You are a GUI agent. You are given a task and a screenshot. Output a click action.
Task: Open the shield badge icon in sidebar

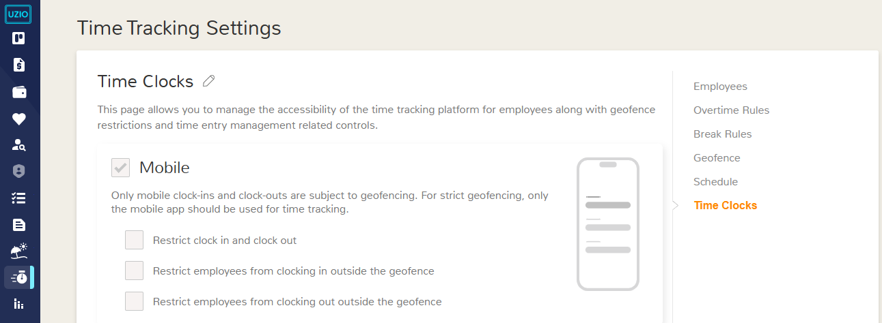[19, 171]
